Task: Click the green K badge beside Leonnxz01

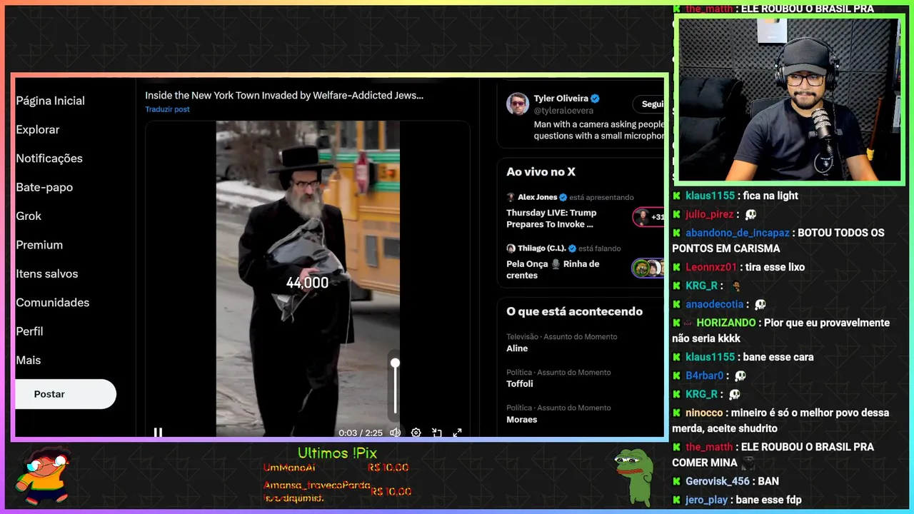Action: pos(677,267)
